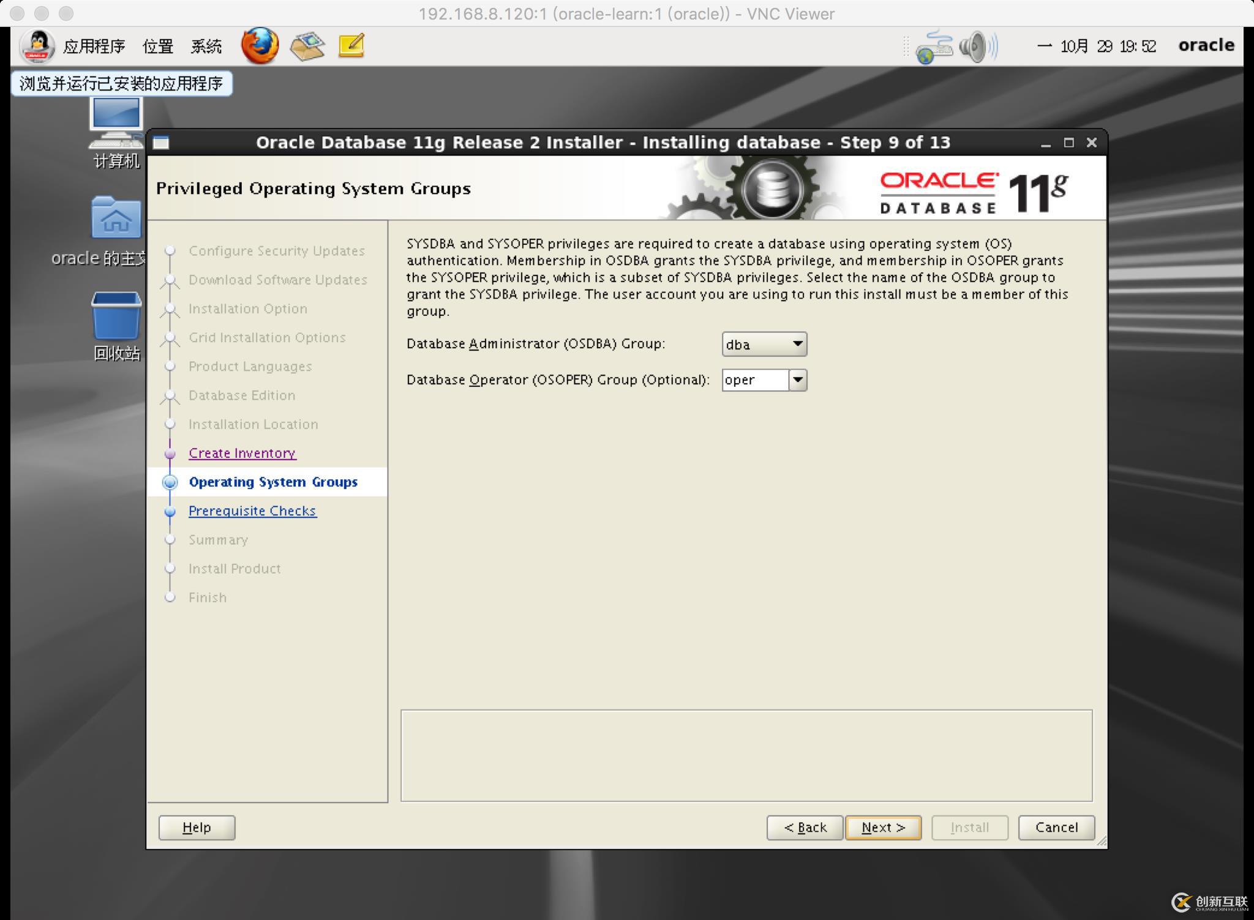Expand the OSOPER group dropdown arrow
The width and height of the screenshot is (1254, 920).
pos(798,380)
